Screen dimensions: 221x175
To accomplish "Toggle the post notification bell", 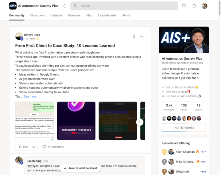I will point(134,36).
